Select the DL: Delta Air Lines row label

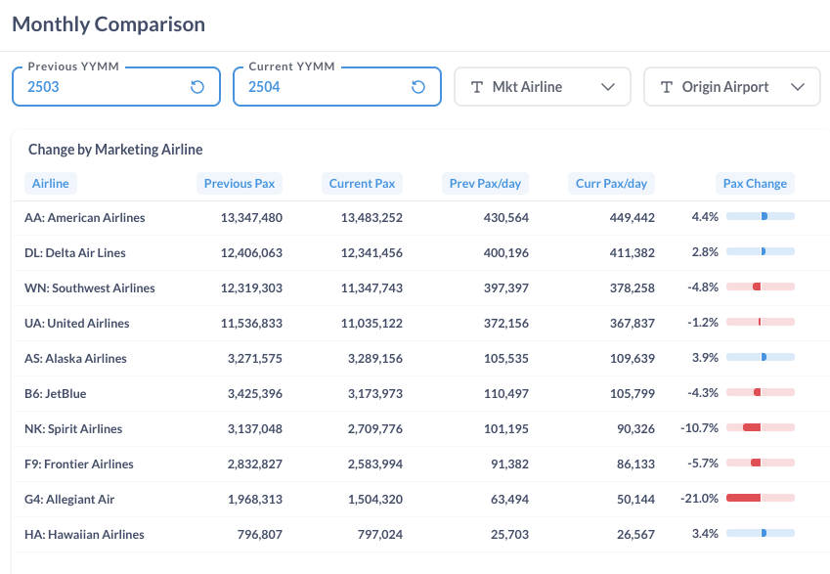pyautogui.click(x=75, y=252)
